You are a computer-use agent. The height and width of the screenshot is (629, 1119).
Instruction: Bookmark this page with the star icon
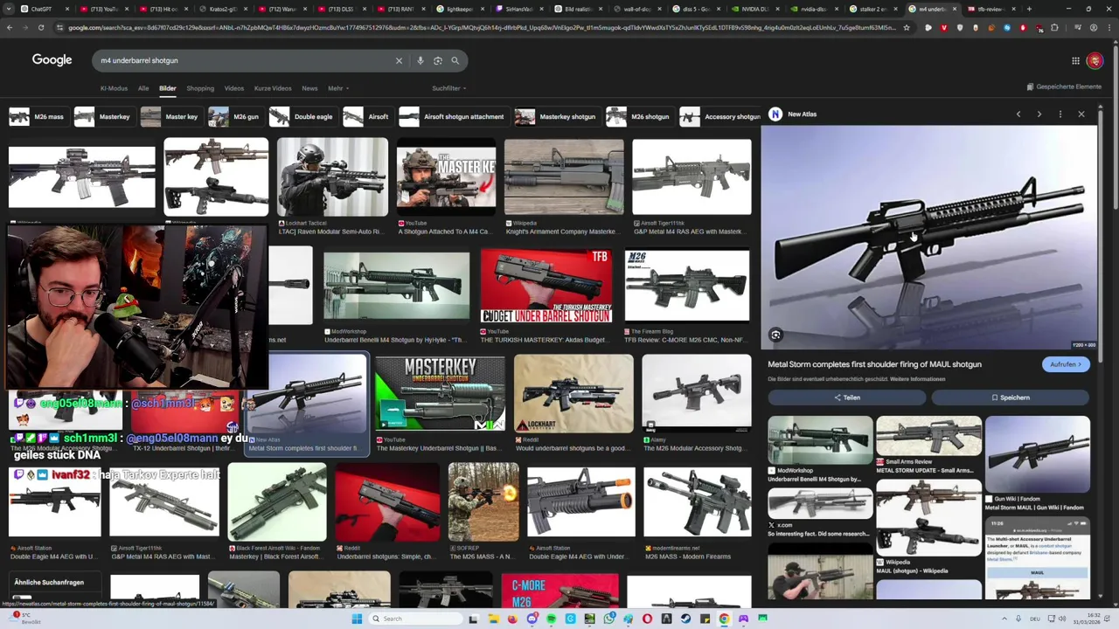coord(907,27)
